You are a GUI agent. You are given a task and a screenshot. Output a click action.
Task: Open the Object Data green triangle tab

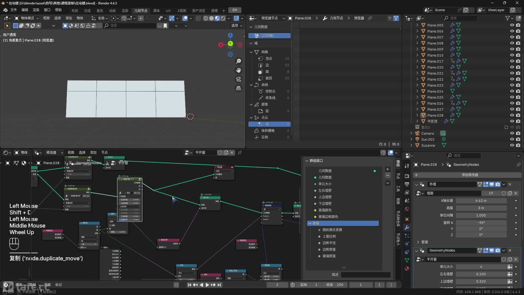tap(407, 260)
